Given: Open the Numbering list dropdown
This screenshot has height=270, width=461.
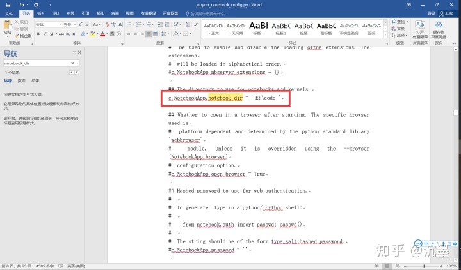Looking at the screenshot, I should (x=144, y=25).
